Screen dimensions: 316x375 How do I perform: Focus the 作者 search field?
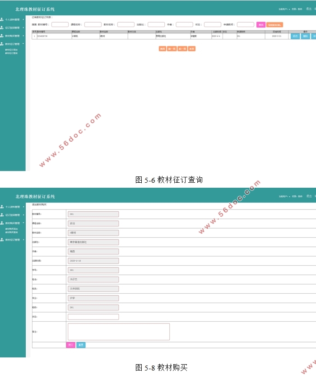185,25
